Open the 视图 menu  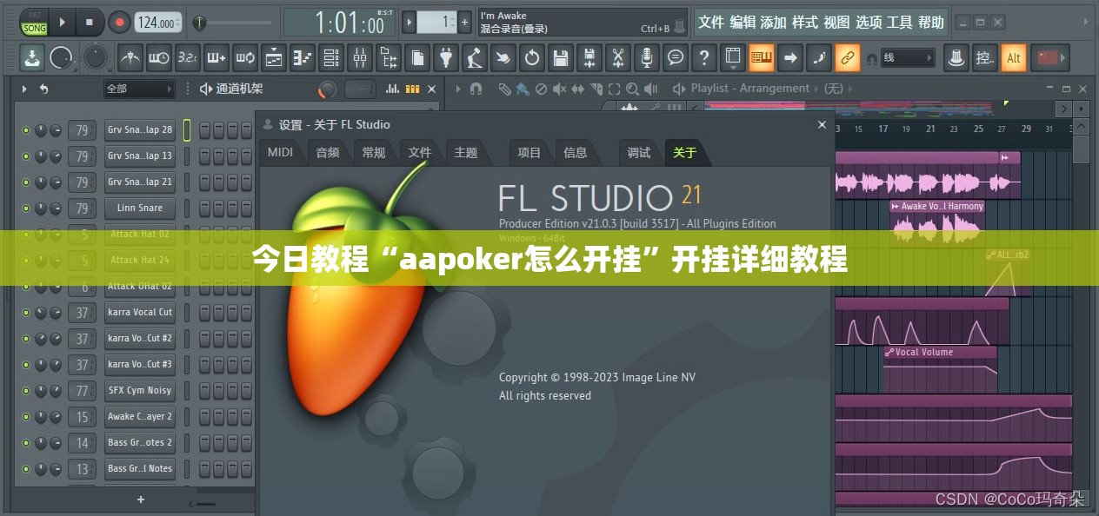tap(836, 23)
